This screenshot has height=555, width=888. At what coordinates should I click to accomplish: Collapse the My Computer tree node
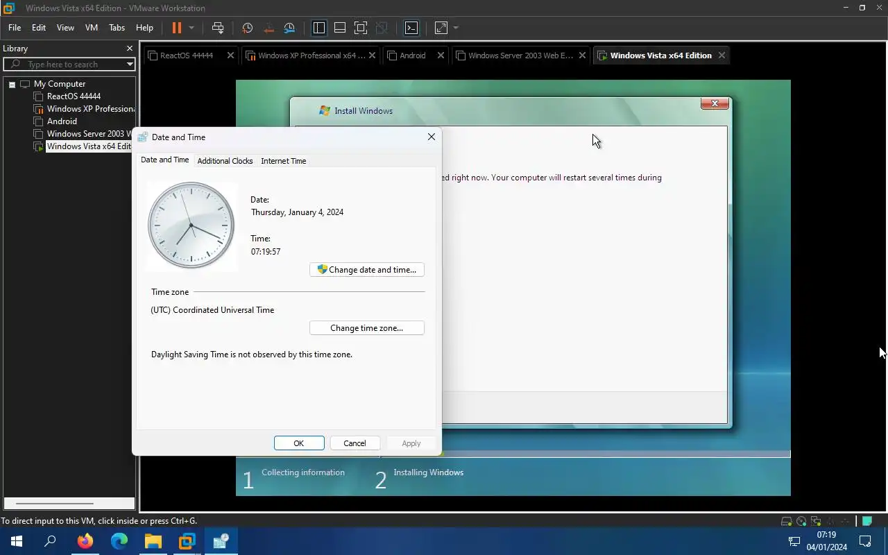coord(12,84)
